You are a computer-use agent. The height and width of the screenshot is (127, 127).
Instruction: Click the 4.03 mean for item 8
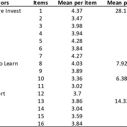coord(77,63)
